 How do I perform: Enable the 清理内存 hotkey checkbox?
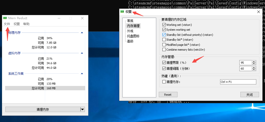[164, 82]
